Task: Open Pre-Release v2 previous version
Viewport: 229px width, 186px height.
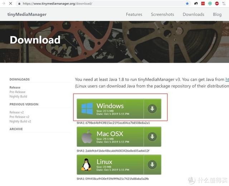Action: click(x=19, y=117)
